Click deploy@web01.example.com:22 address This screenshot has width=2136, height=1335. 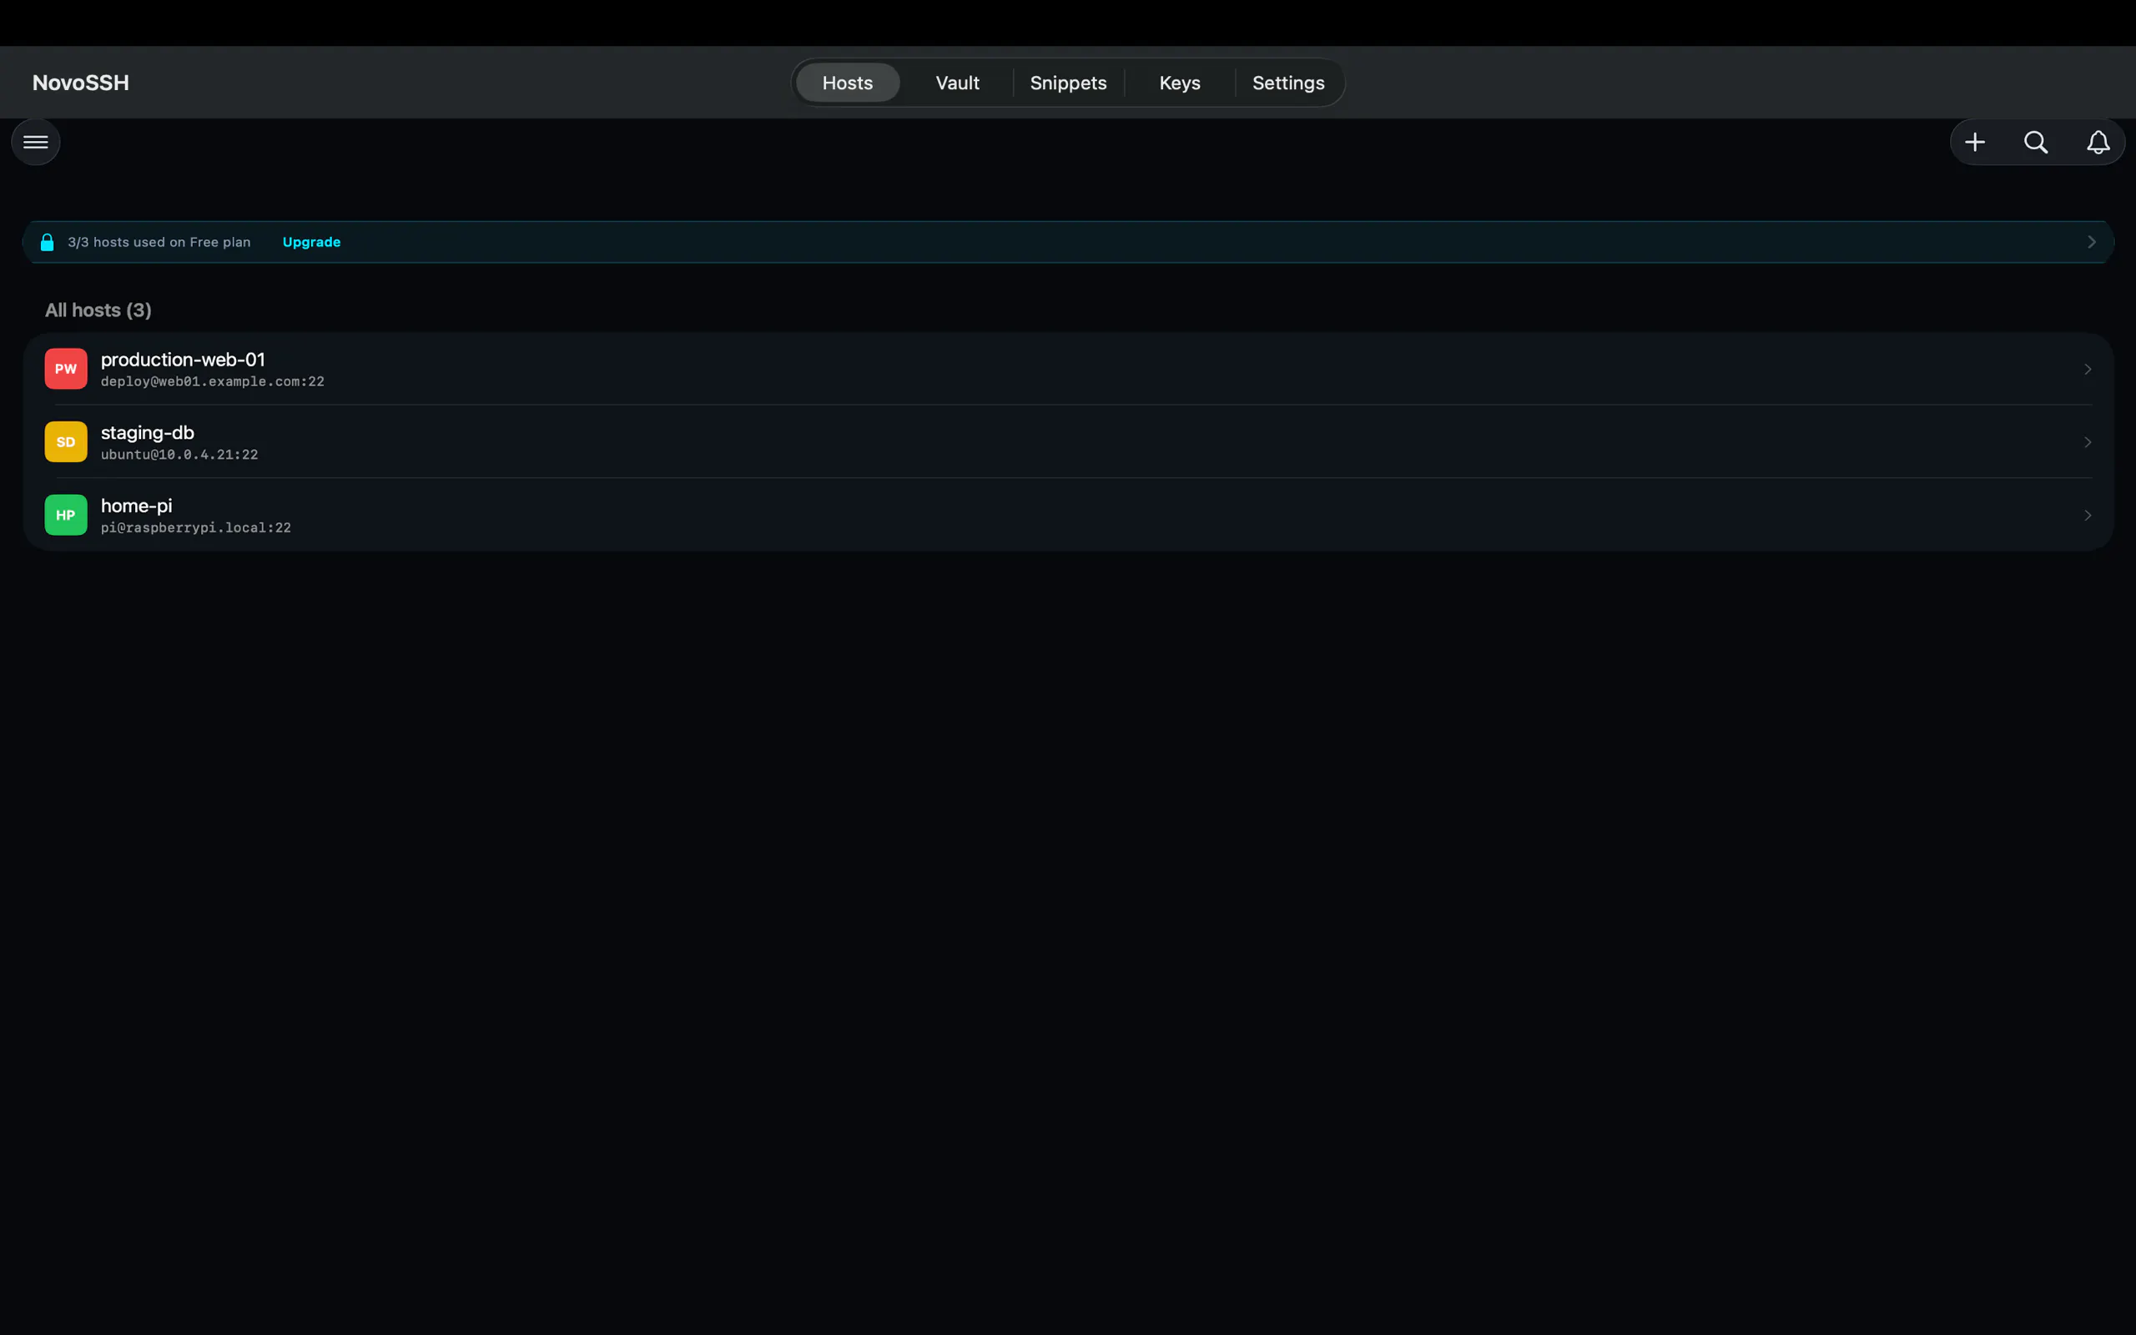tap(213, 381)
